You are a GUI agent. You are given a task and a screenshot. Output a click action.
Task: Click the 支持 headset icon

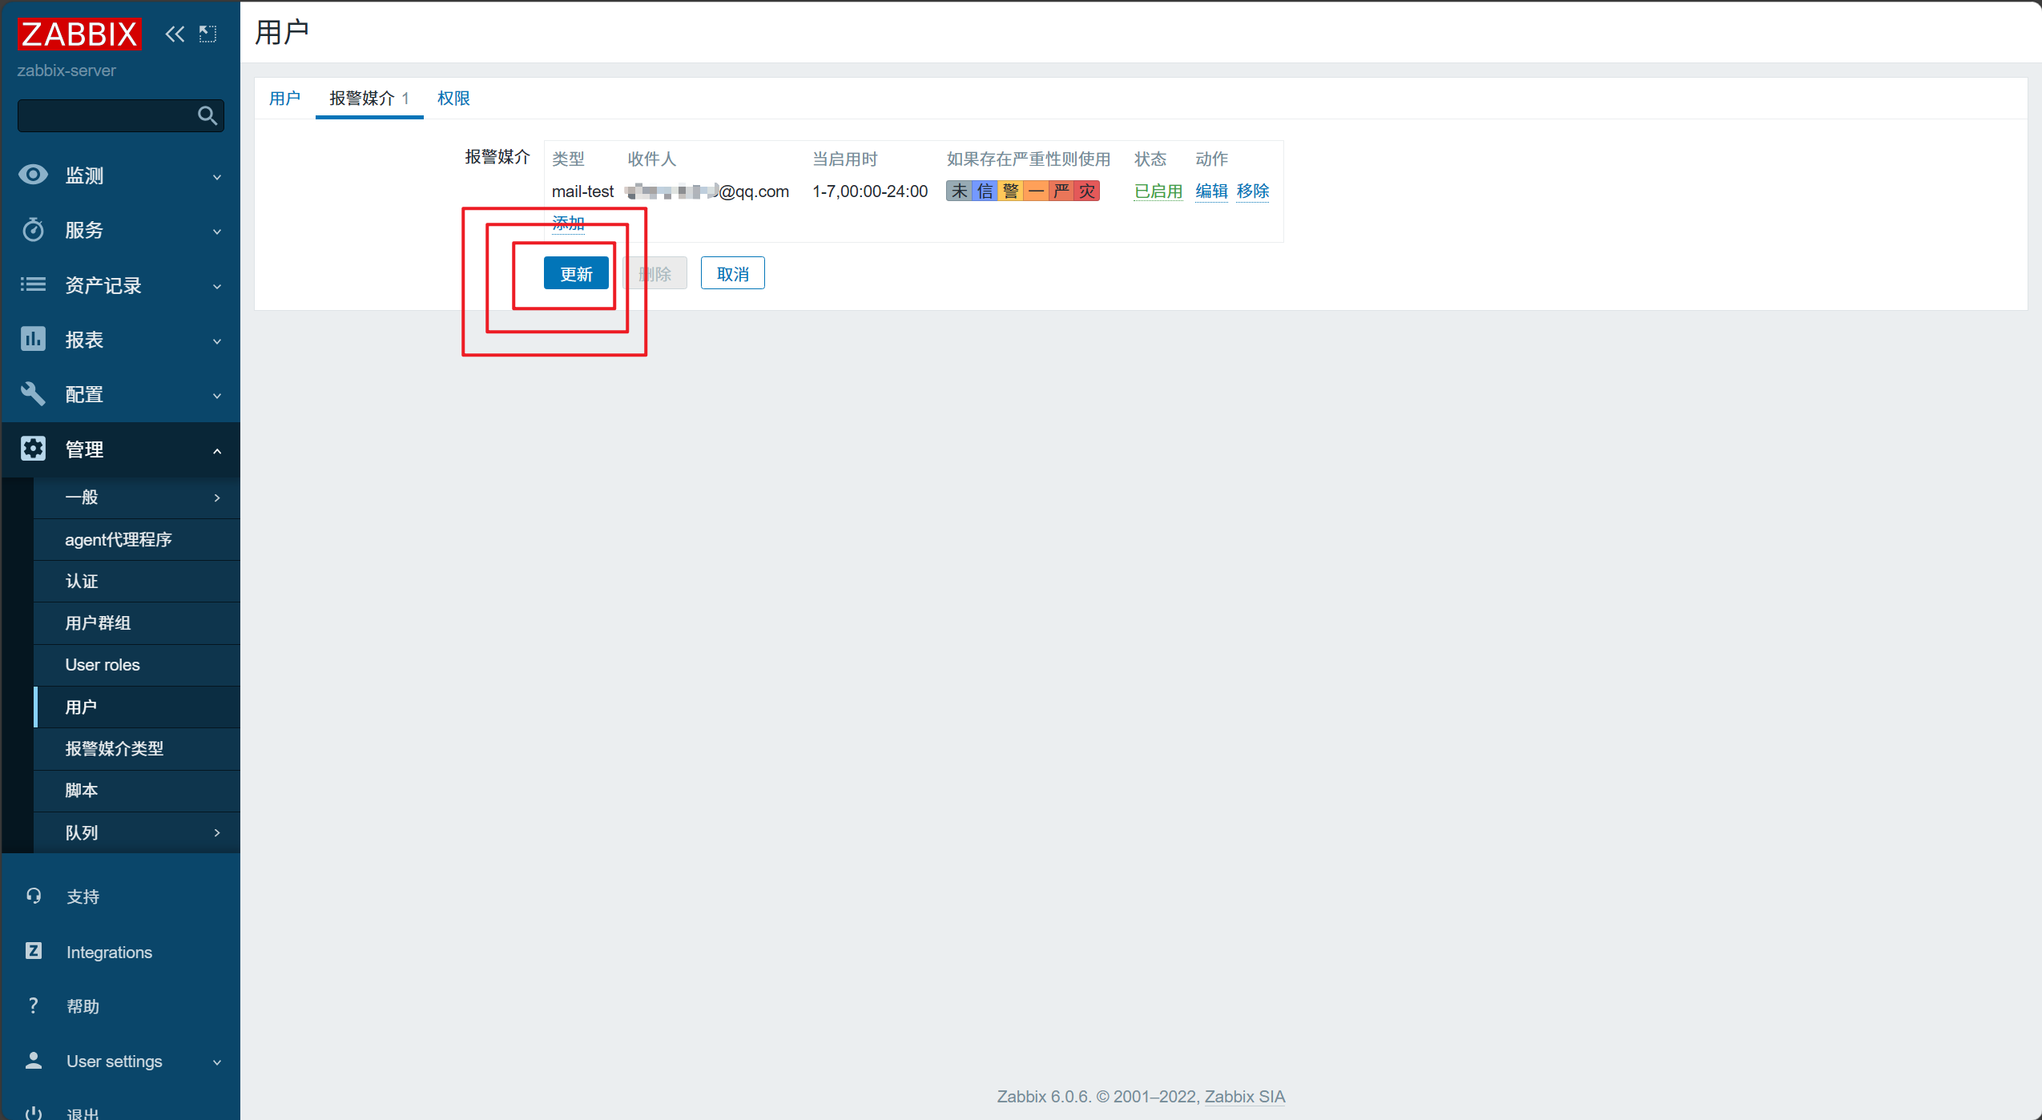tap(33, 896)
